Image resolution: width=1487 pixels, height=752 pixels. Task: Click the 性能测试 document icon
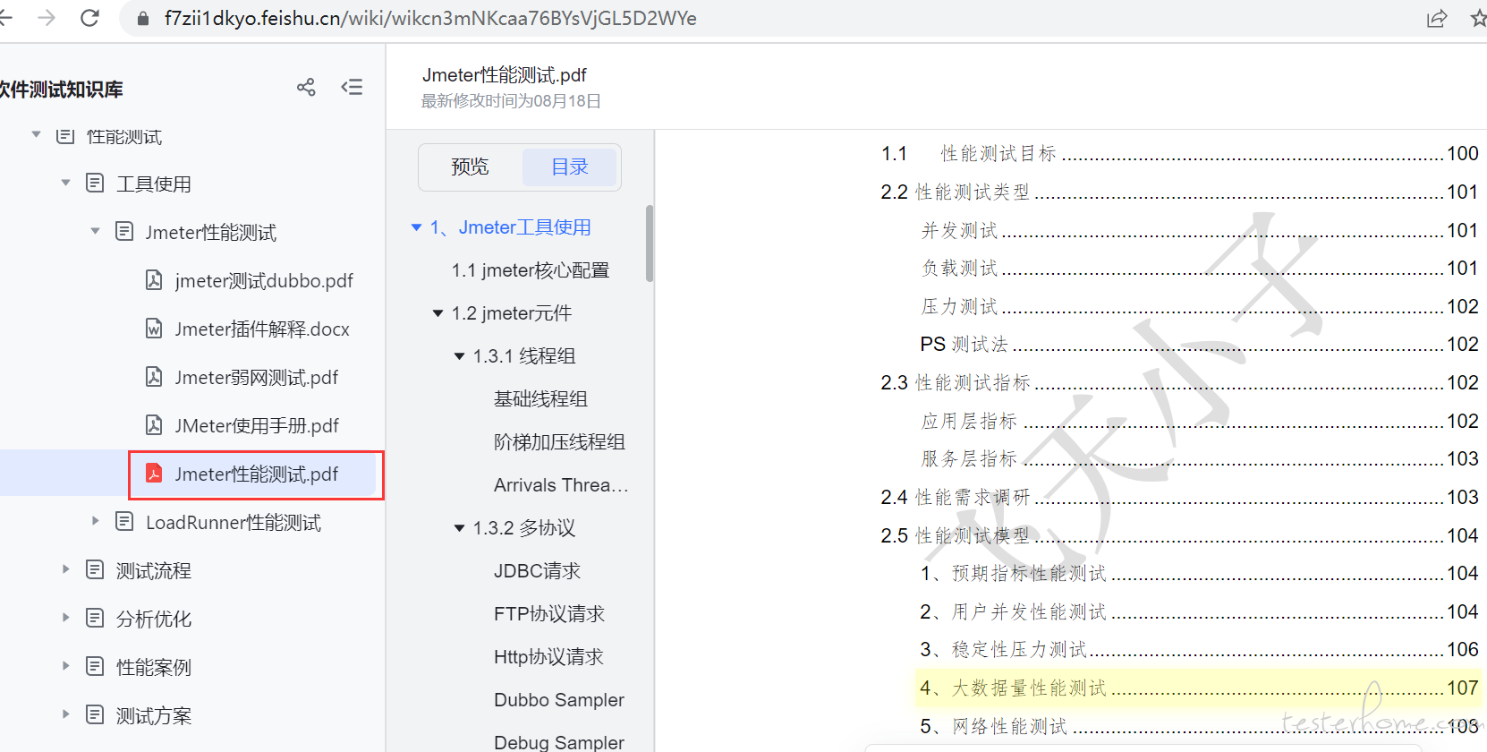(65, 136)
